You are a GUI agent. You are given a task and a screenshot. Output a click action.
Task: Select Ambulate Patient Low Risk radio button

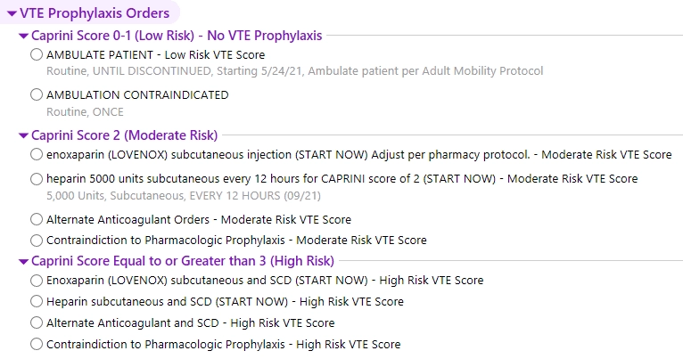click(x=36, y=55)
